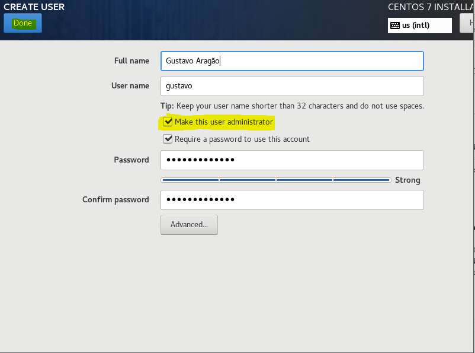The width and height of the screenshot is (475, 353).
Task: Click inside the User name text box
Action: tap(291, 86)
